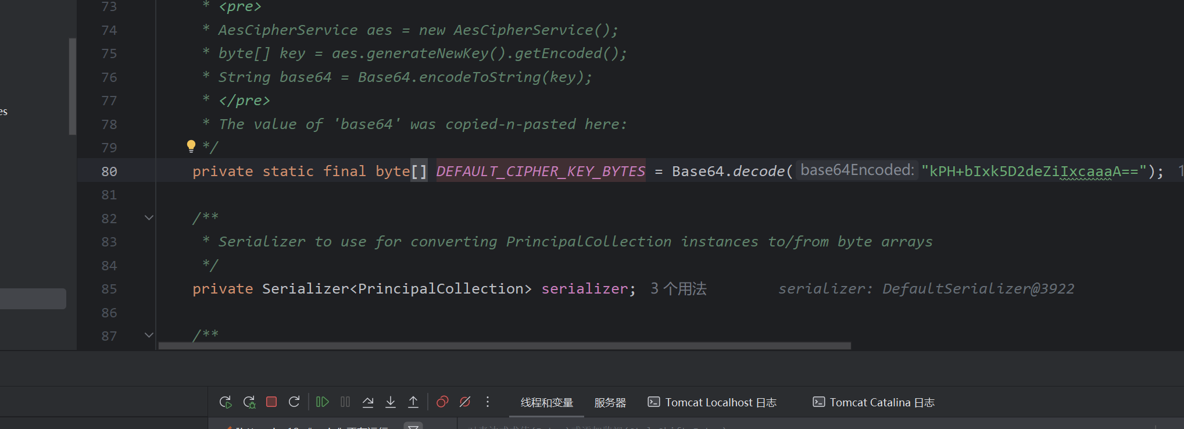Click the threads filter funnel icon
This screenshot has width=1184, height=429.
click(413, 426)
